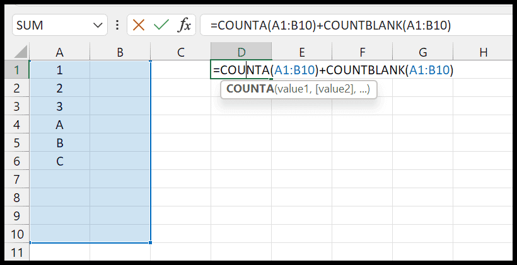Image resolution: width=517 pixels, height=265 pixels.
Task: Click the bottom-right range selection handle
Action: click(x=150, y=243)
